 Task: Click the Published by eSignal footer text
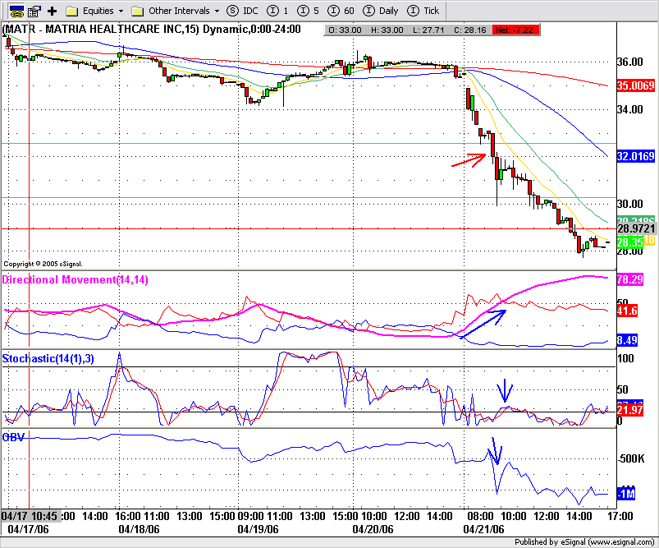tap(584, 542)
